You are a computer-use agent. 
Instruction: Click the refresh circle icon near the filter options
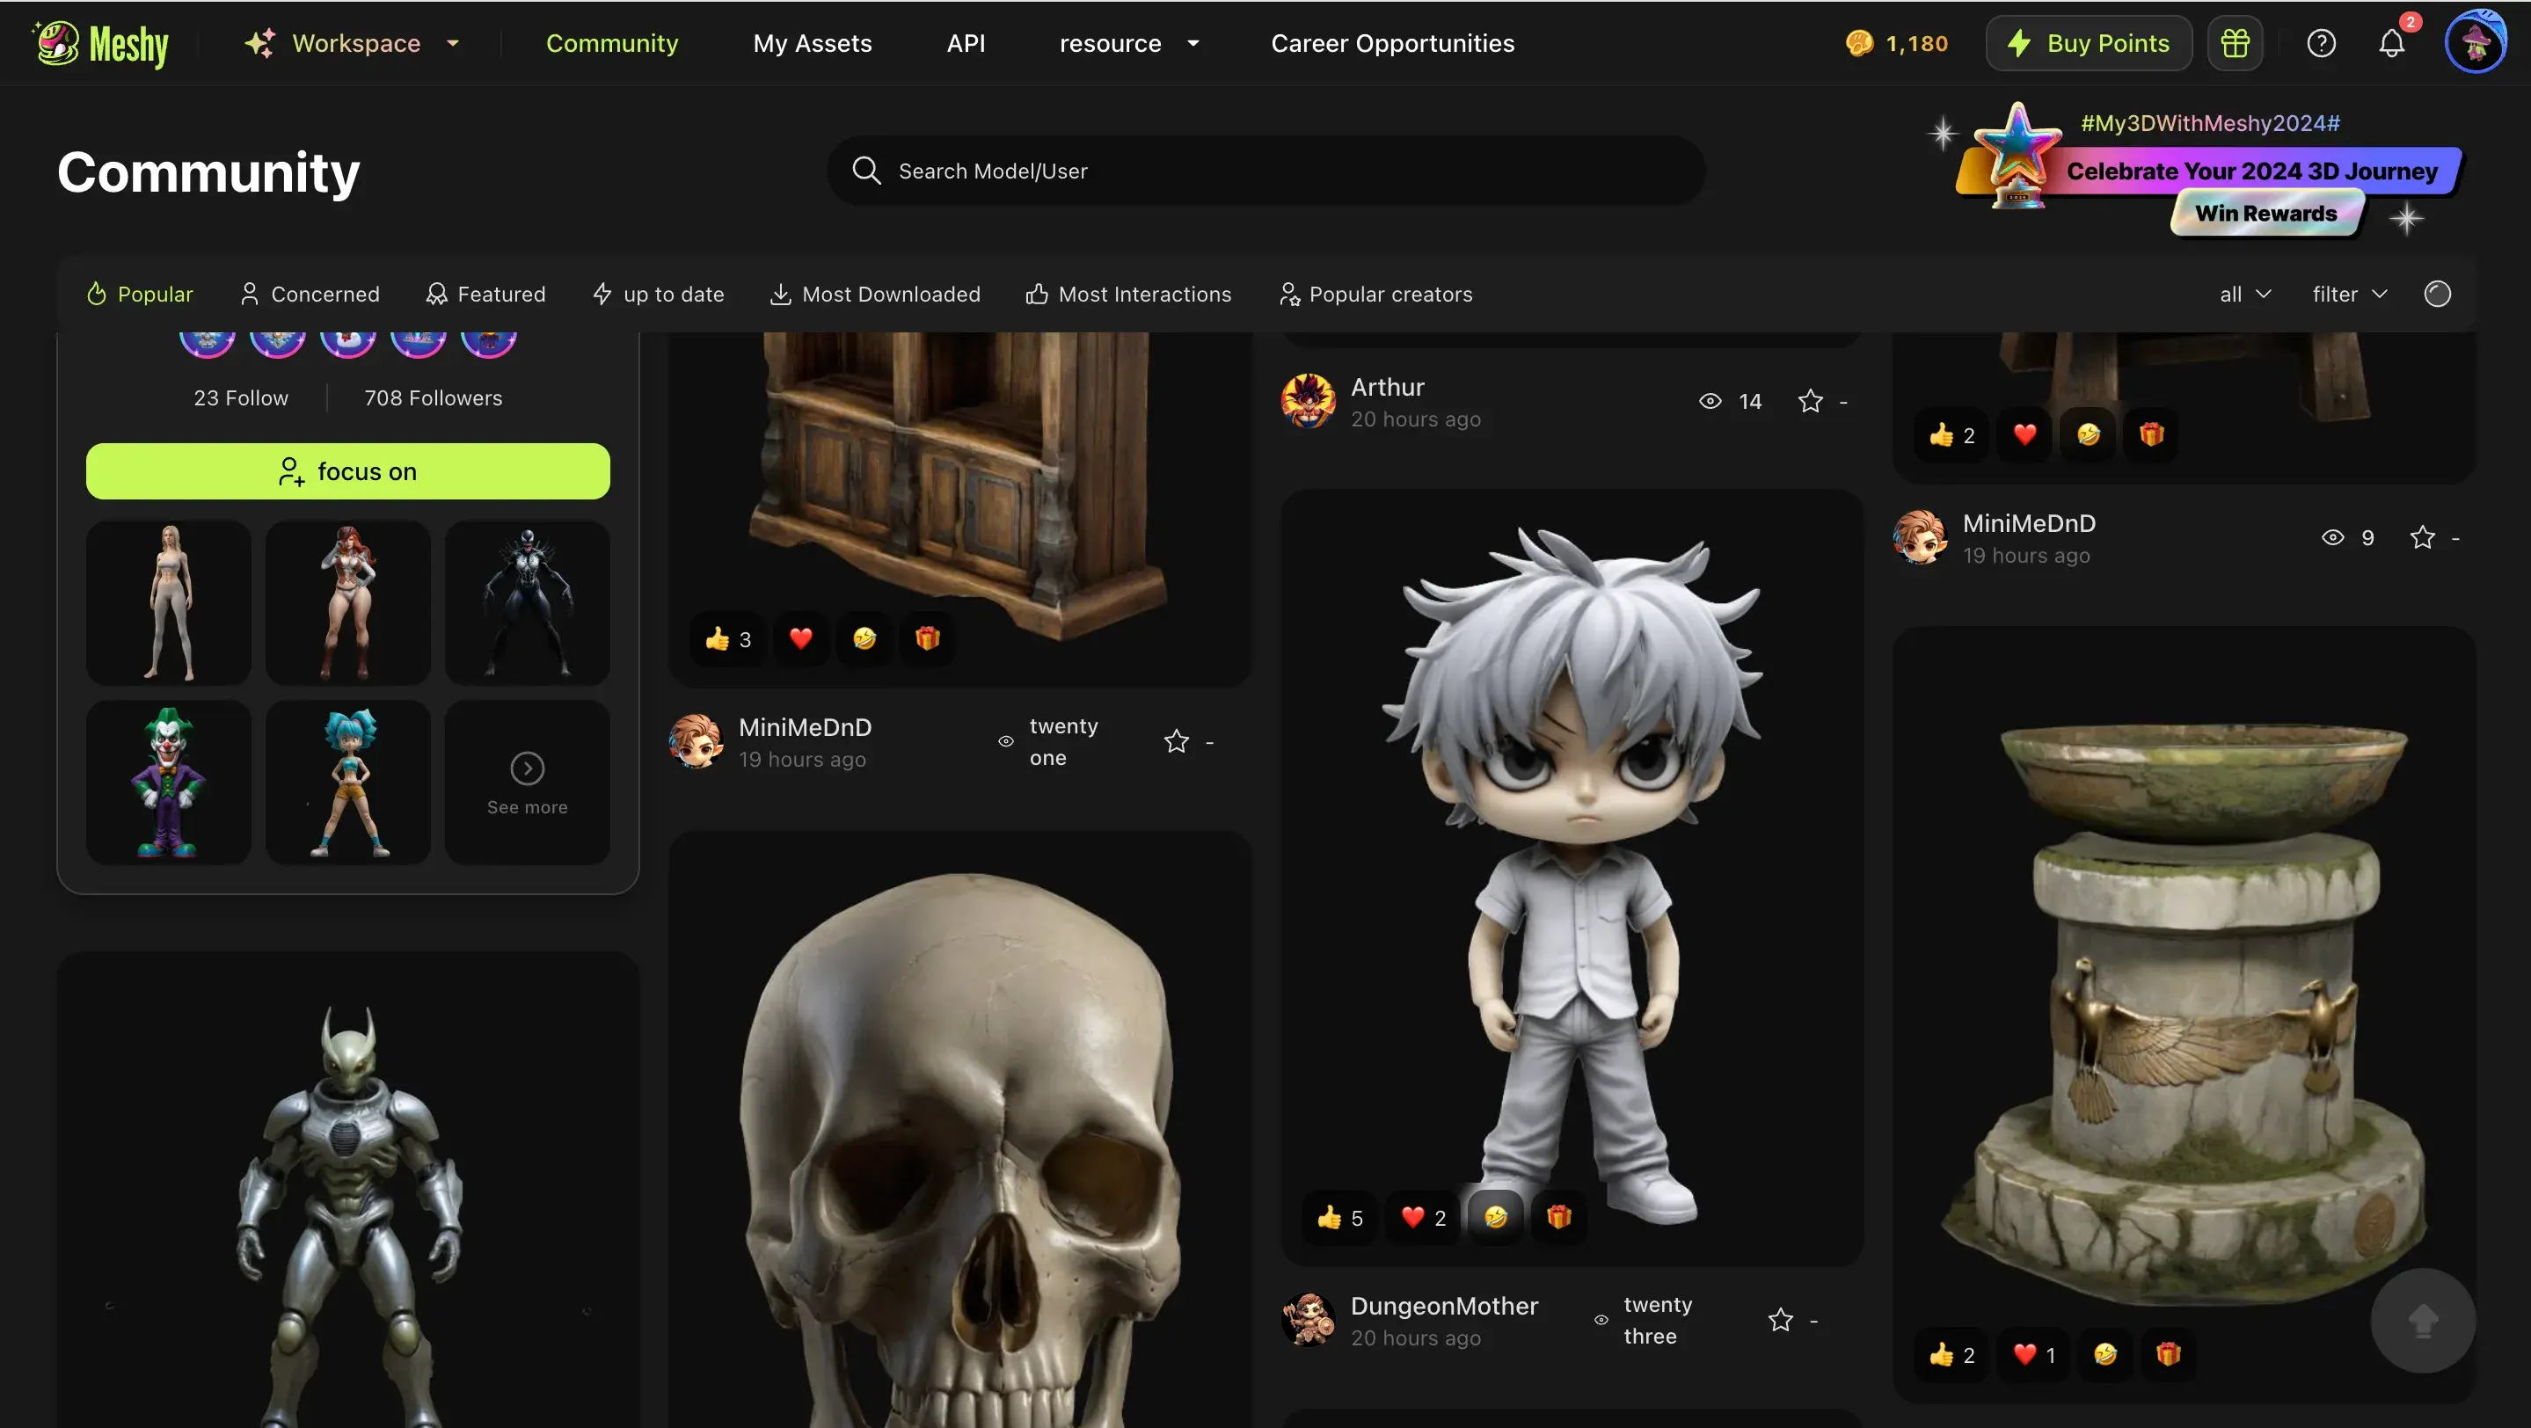2436,294
